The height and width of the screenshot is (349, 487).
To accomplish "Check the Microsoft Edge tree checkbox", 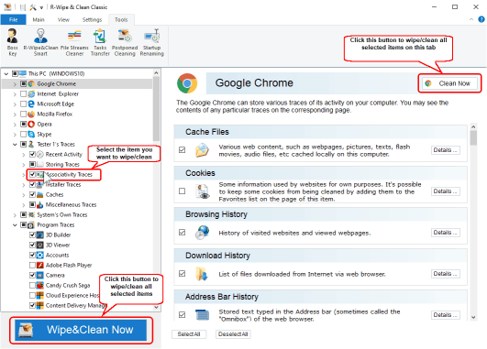I will coord(23,104).
